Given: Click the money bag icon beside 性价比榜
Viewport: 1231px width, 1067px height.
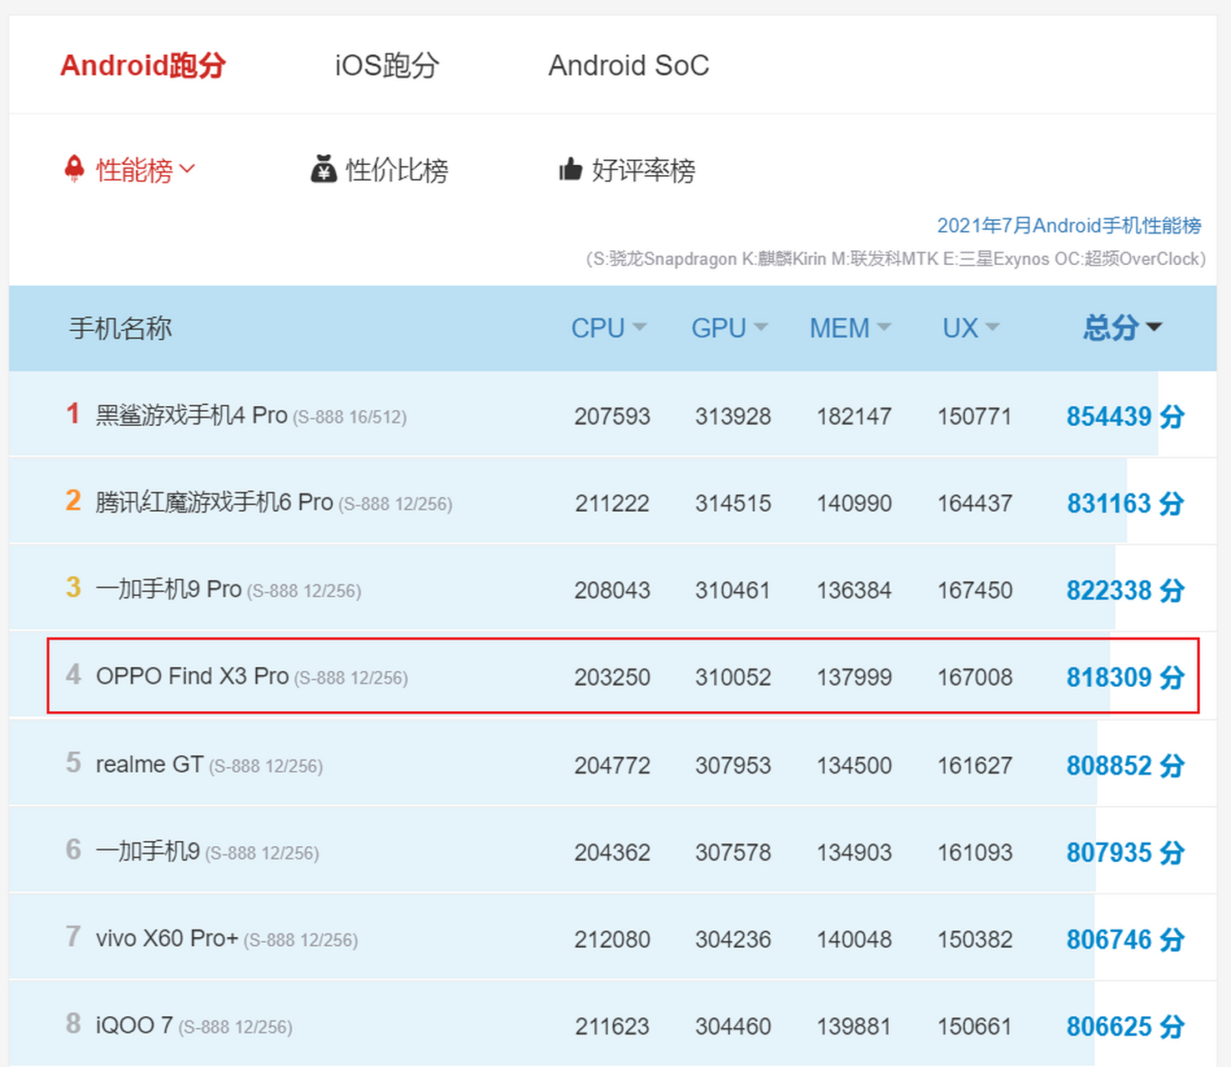Looking at the screenshot, I should (x=324, y=169).
